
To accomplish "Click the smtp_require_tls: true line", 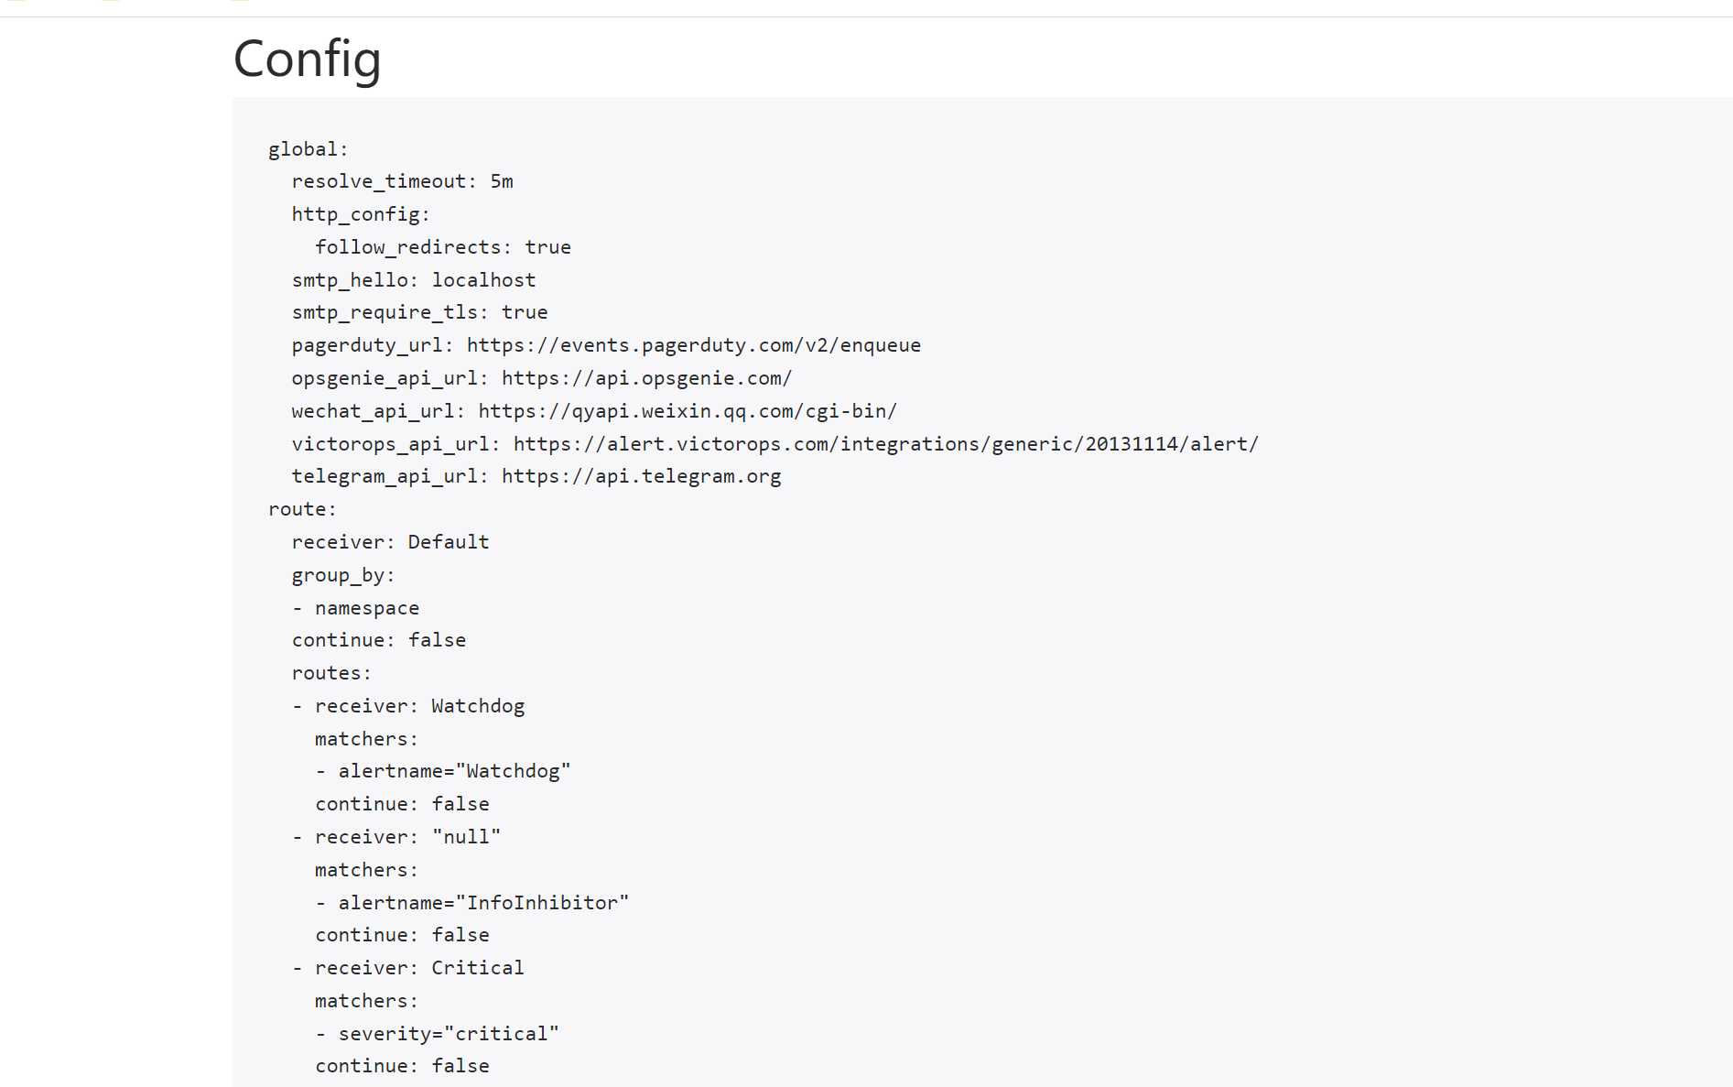I will 420,312.
